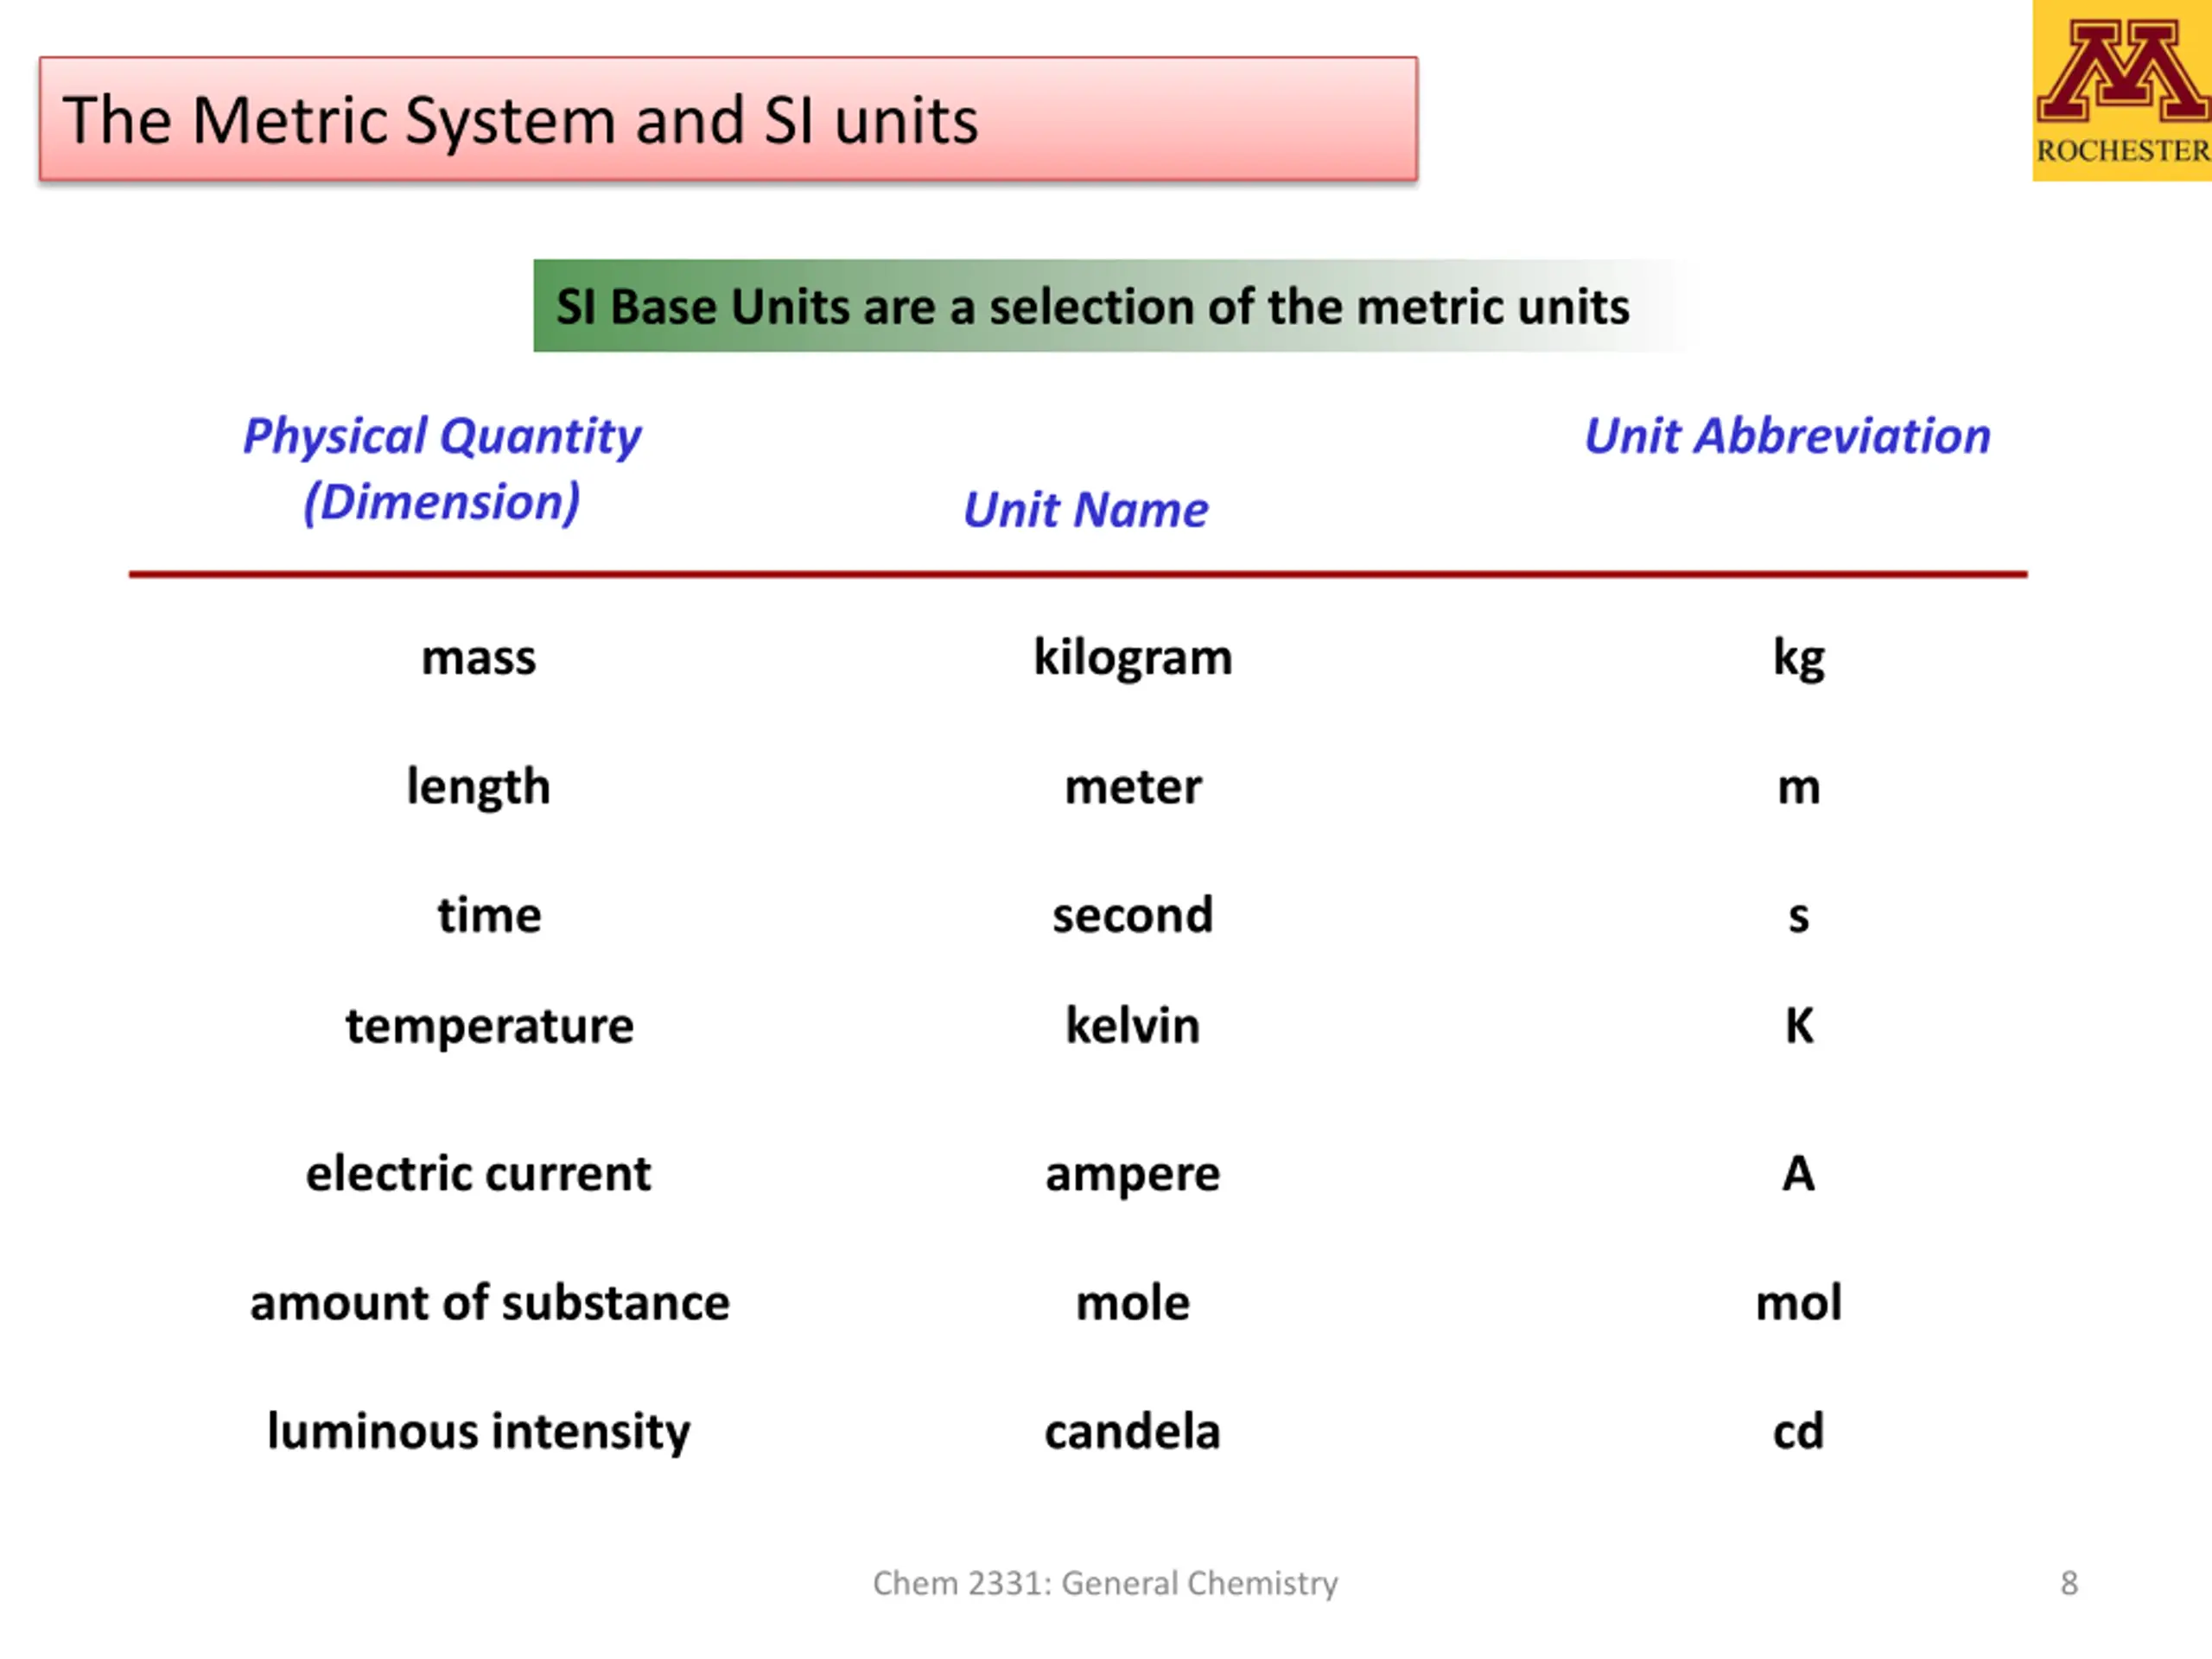
Task: Click the 'ampere' unit name
Action: tap(1132, 1175)
